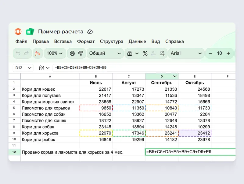The height and width of the screenshot is (184, 244).
Task: Click the undo arrow icon
Action: tap(18, 53)
